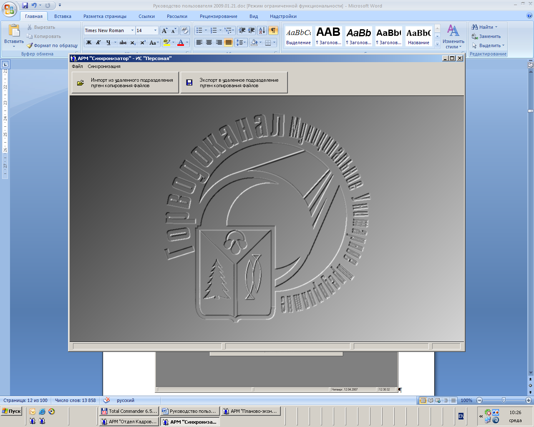Open the multilevel list dropdown

click(229, 30)
